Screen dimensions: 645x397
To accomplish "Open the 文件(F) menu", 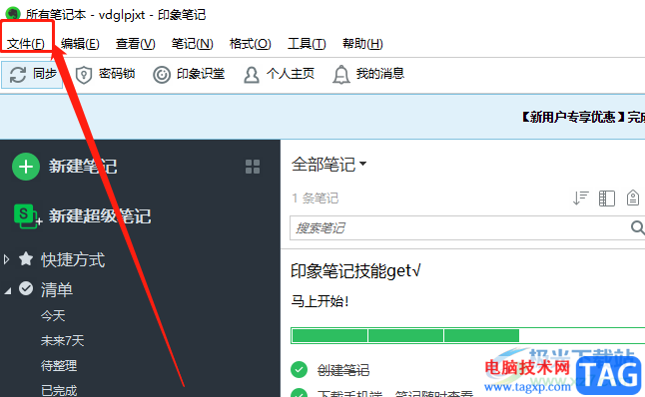I will click(26, 44).
